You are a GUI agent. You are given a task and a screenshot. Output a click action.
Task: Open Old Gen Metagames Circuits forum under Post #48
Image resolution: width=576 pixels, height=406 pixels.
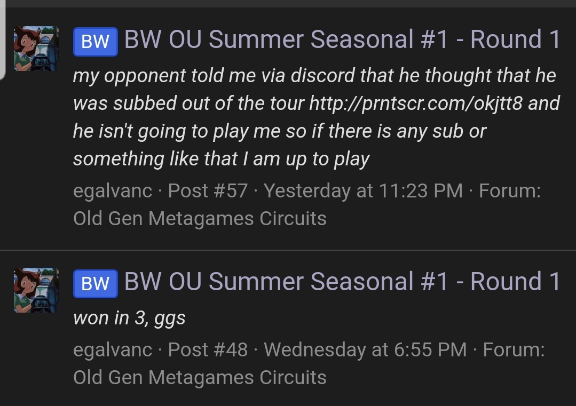(x=200, y=377)
